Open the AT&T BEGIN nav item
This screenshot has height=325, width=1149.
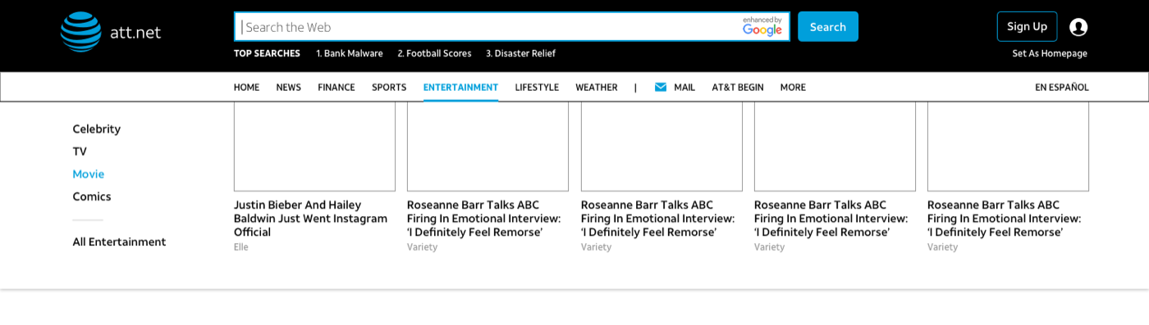tap(738, 87)
